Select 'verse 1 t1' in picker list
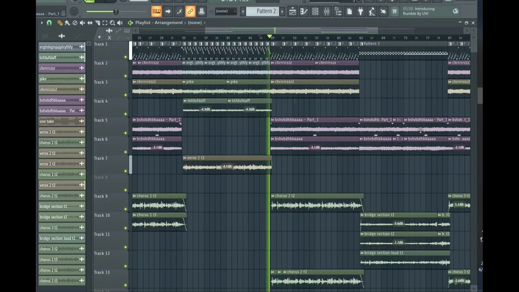Viewport: 519px width, 292px height. [62, 132]
